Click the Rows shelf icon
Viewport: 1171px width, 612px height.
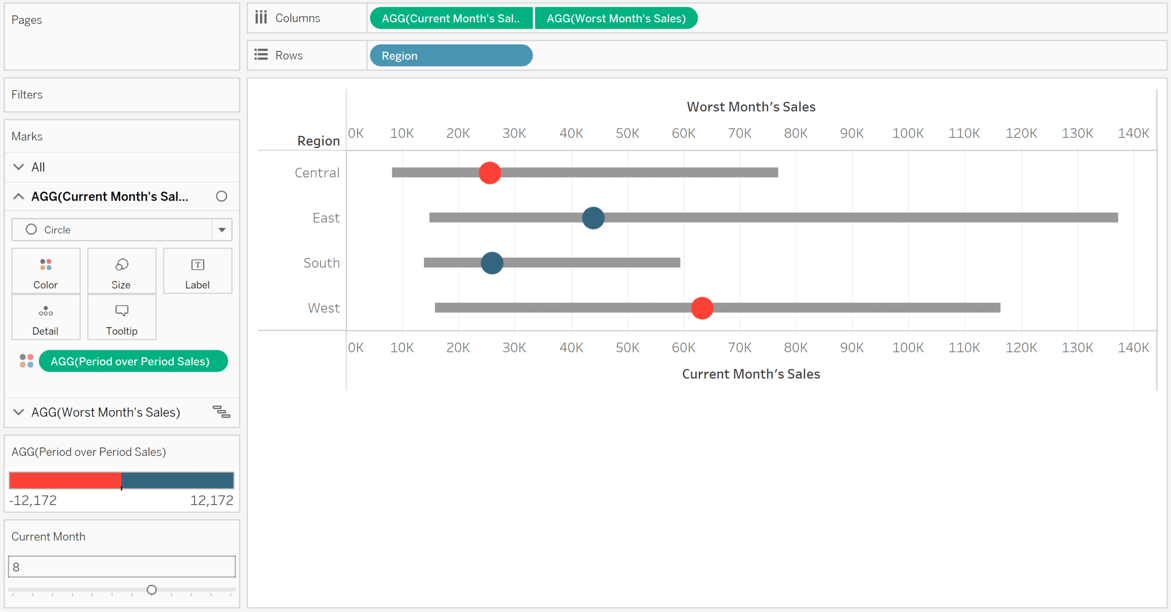coord(260,55)
